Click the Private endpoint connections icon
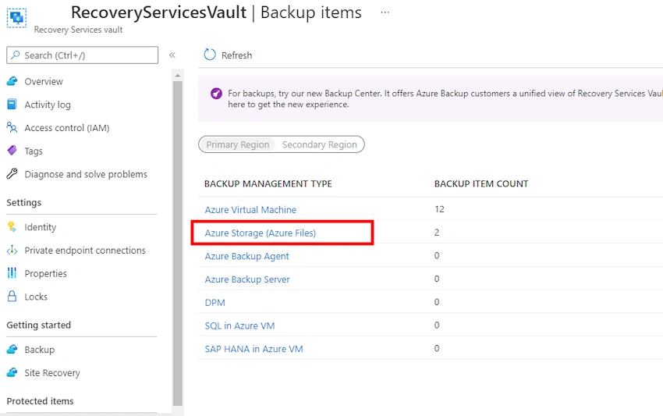The height and width of the screenshot is (416, 663). click(12, 250)
